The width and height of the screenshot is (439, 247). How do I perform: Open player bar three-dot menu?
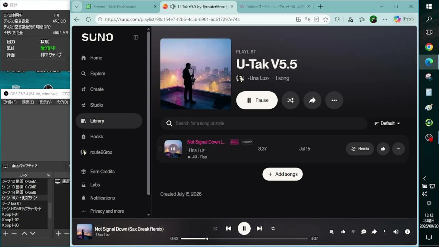coord(384,232)
